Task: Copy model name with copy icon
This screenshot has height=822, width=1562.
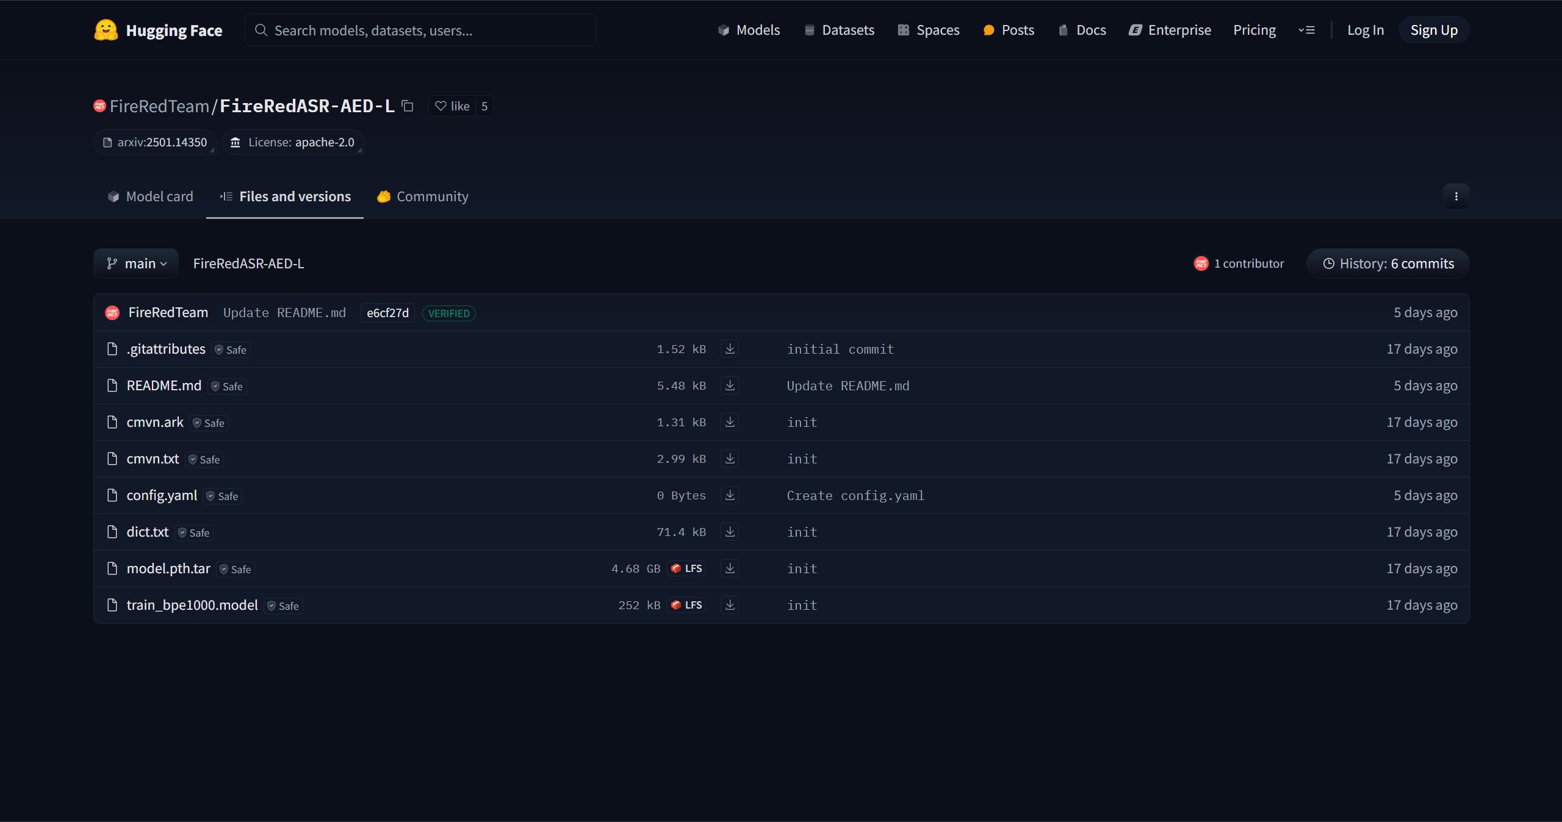Action: 408,106
